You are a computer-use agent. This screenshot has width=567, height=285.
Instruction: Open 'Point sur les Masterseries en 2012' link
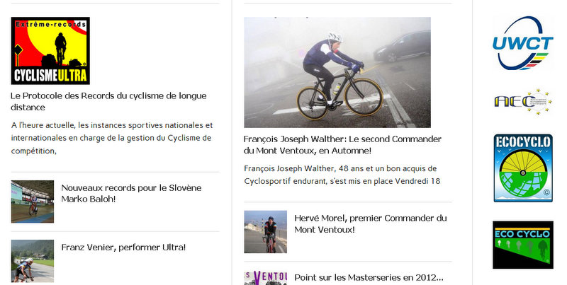pyautogui.click(x=369, y=278)
